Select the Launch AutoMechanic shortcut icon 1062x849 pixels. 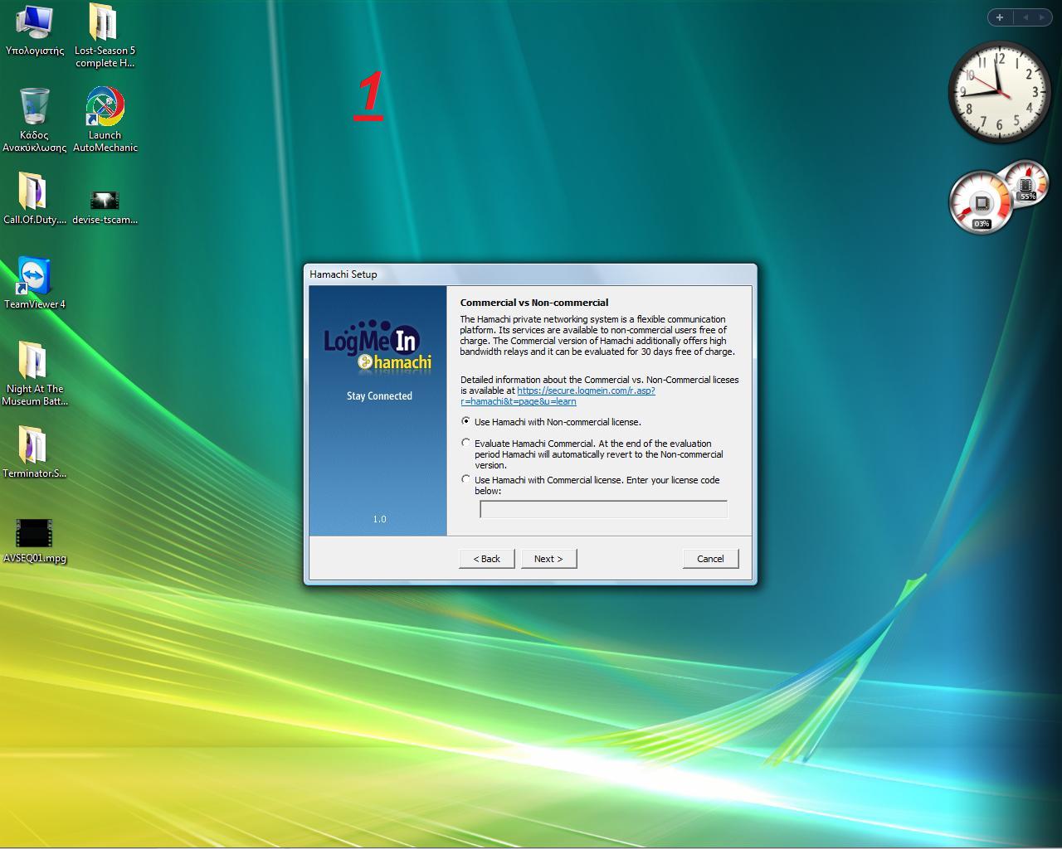tap(105, 120)
